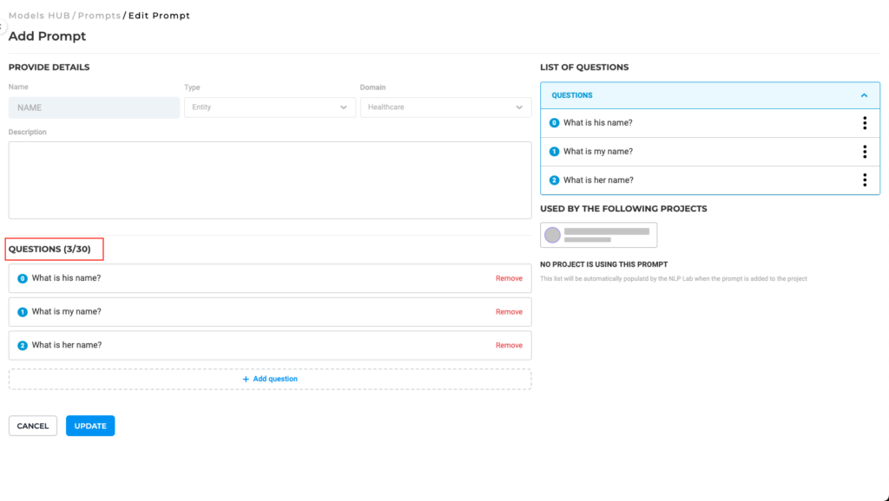Viewport: 889px width, 501px height.
Task: Open options menu for "What is his name?" in List of Questions
Action: (x=865, y=122)
